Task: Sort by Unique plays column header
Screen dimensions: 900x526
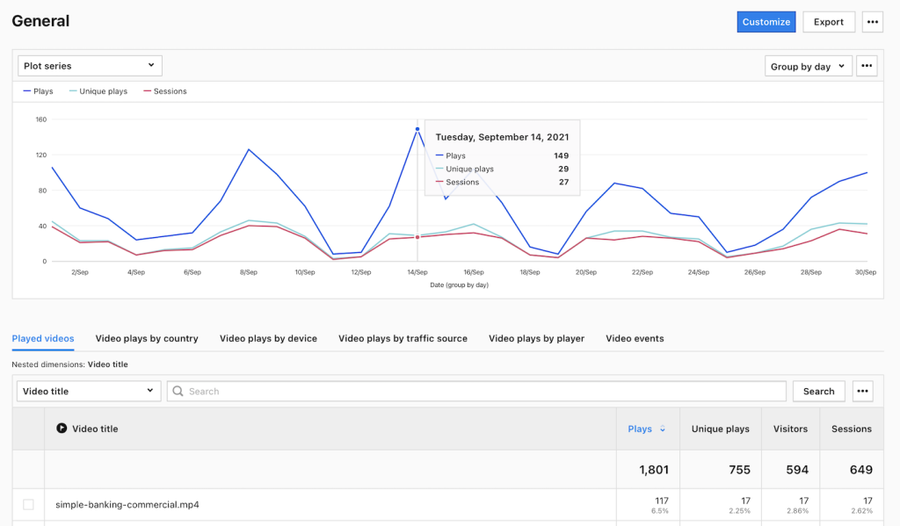Action: (721, 429)
